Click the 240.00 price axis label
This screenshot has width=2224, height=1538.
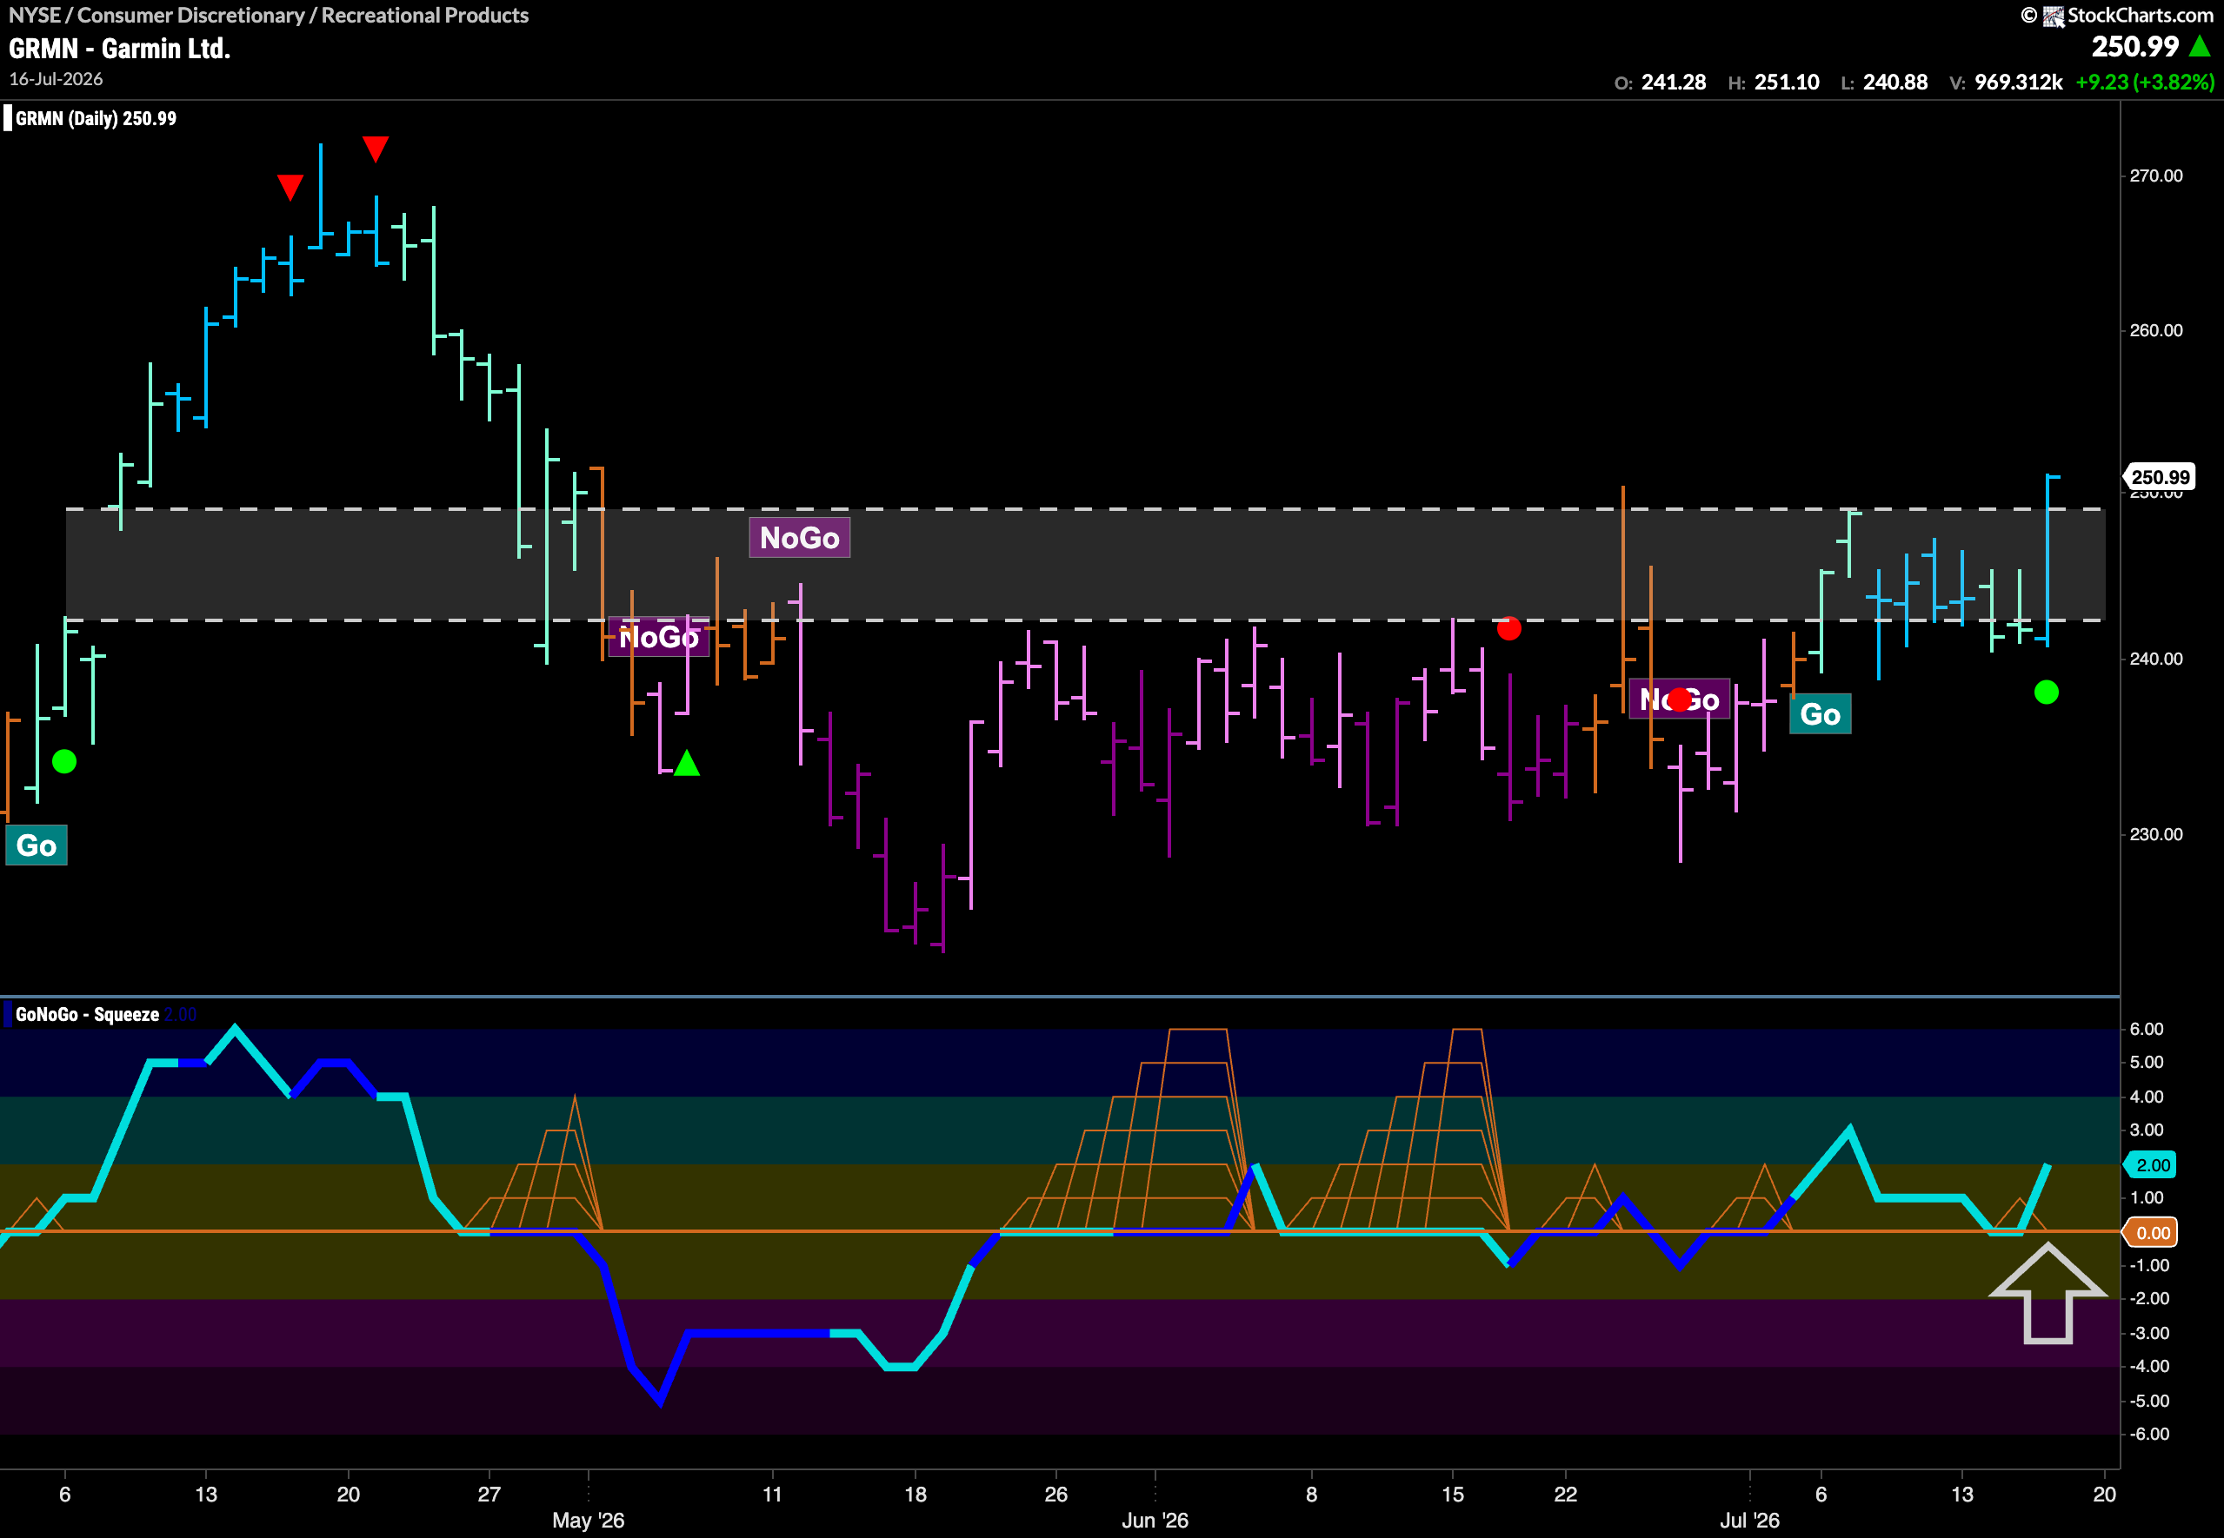tap(2155, 658)
